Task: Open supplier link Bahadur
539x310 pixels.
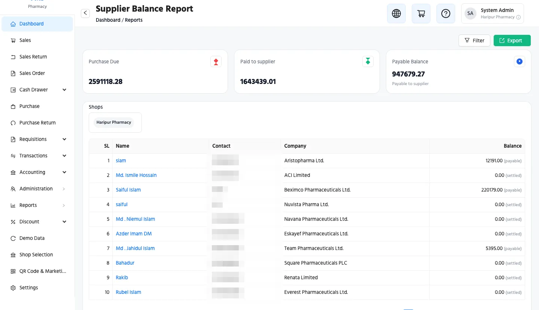Action: [x=125, y=263]
